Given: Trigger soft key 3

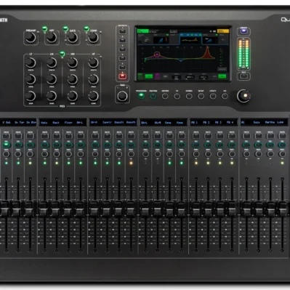Looking at the screenshot, I should 122,49.
